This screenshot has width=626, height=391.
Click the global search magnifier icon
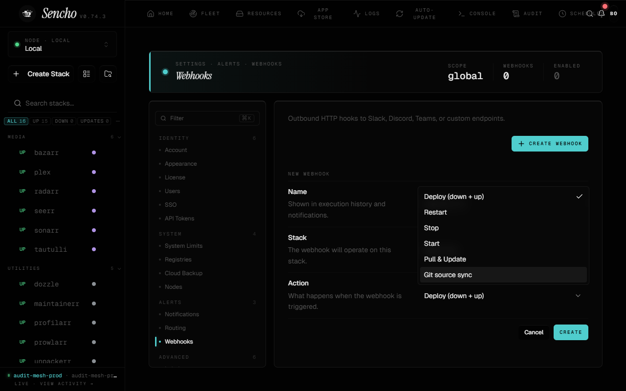(x=590, y=14)
